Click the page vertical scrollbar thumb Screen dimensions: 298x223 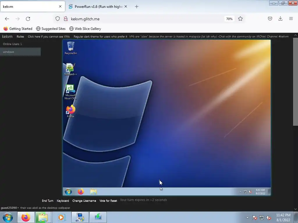click(x=295, y=82)
